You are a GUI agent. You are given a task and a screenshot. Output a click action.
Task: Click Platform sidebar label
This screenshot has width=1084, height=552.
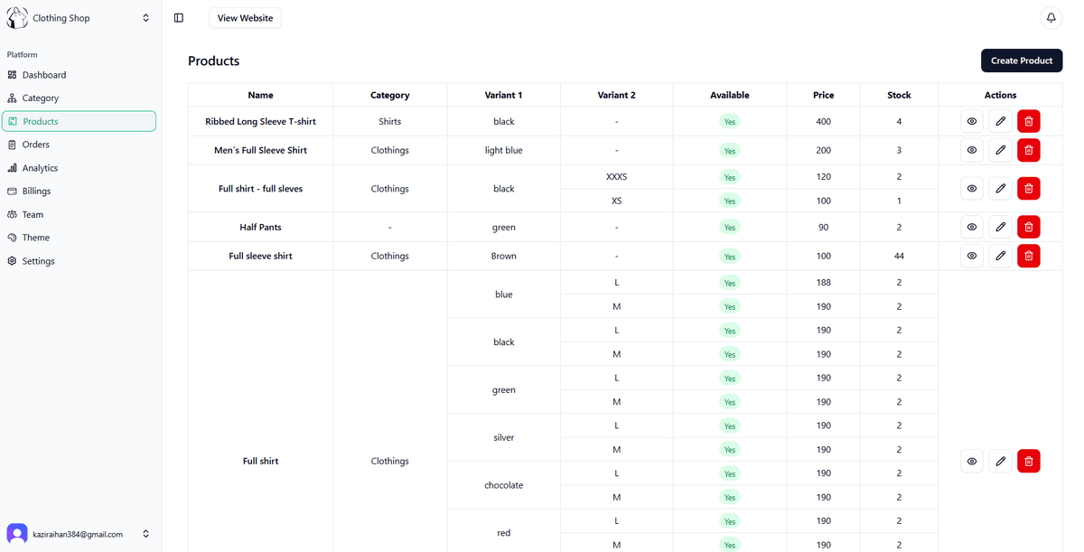tap(23, 55)
